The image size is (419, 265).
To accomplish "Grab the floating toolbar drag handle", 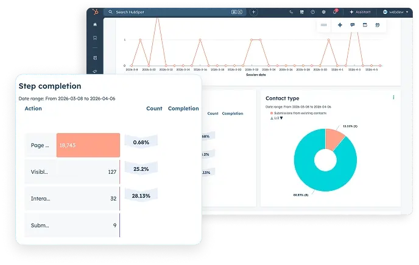I will click(323, 25).
